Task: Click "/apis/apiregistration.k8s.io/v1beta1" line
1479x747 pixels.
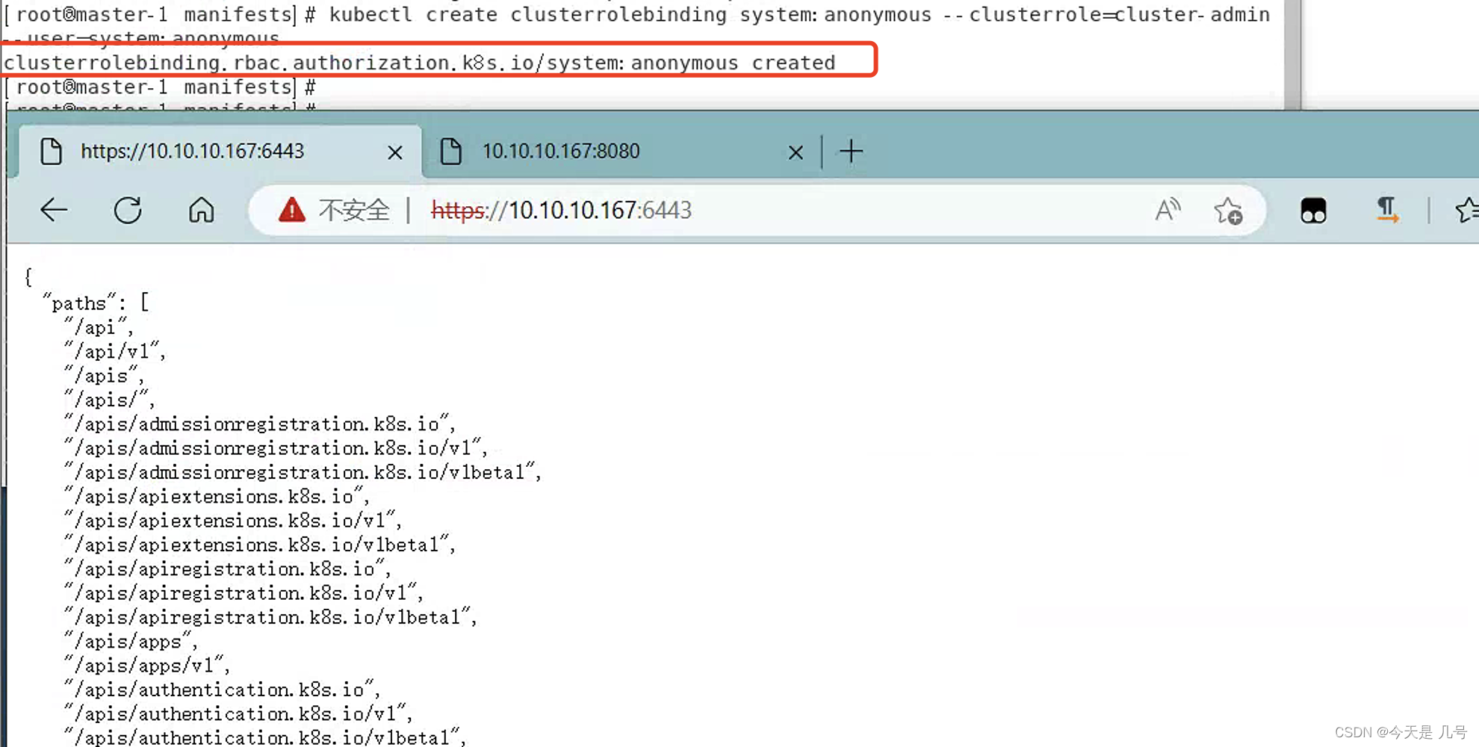Action: (270, 617)
